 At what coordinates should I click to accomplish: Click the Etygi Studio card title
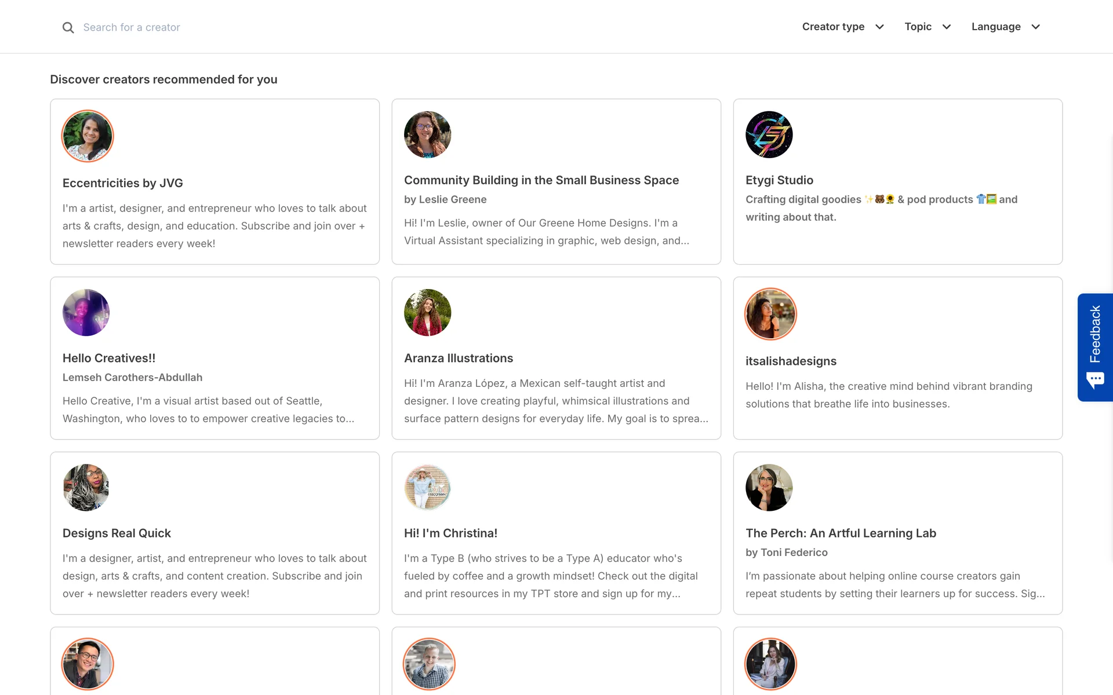click(779, 180)
